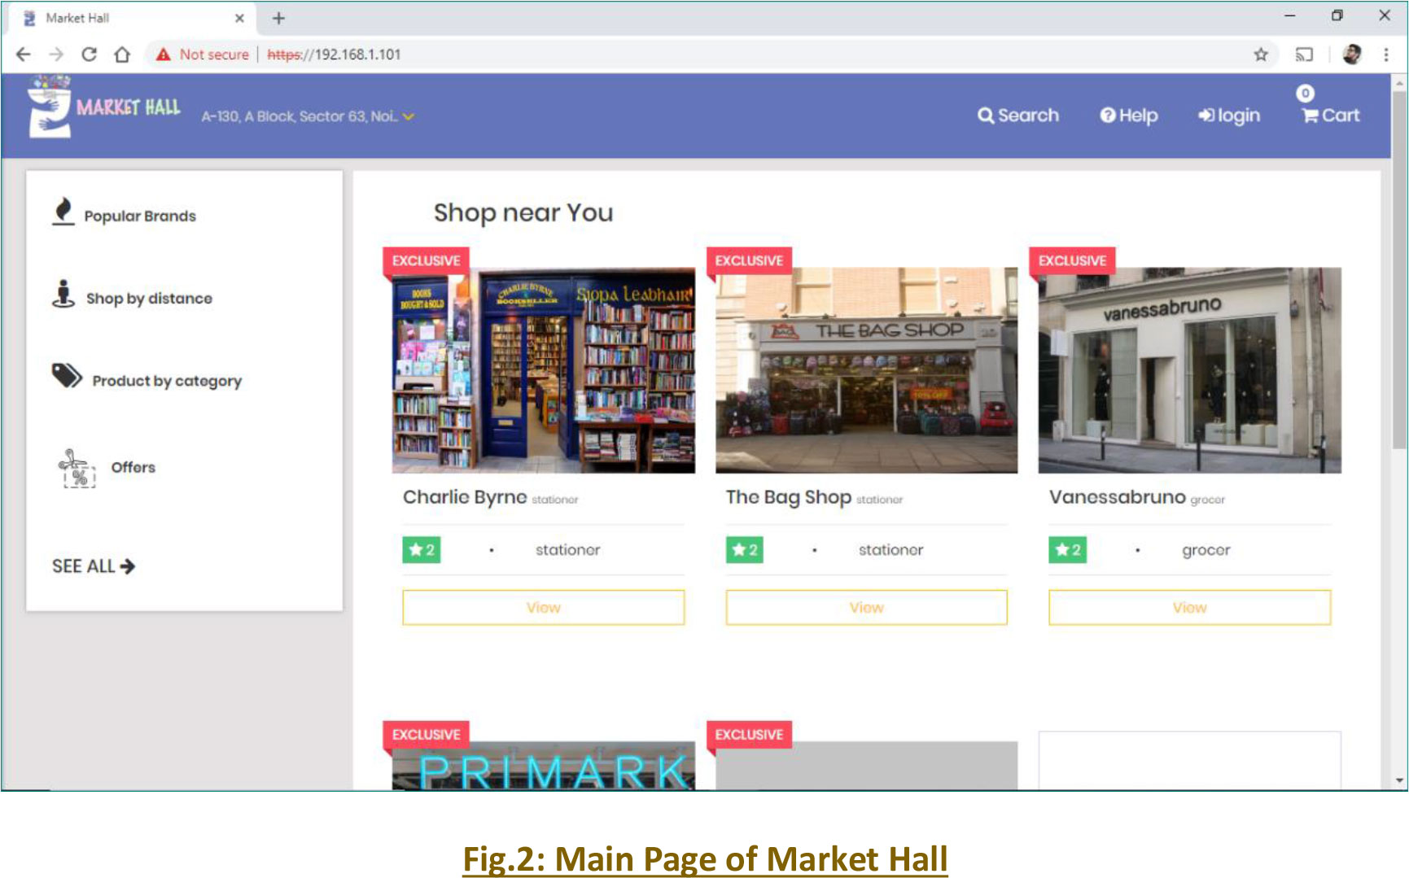This screenshot has height=878, width=1409.
Task: Click the login link
Action: point(1229,116)
